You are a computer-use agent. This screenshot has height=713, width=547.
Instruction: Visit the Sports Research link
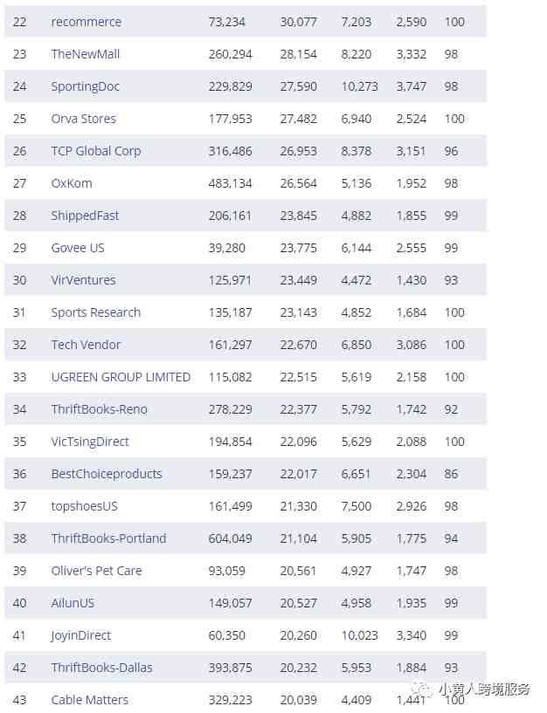95,312
